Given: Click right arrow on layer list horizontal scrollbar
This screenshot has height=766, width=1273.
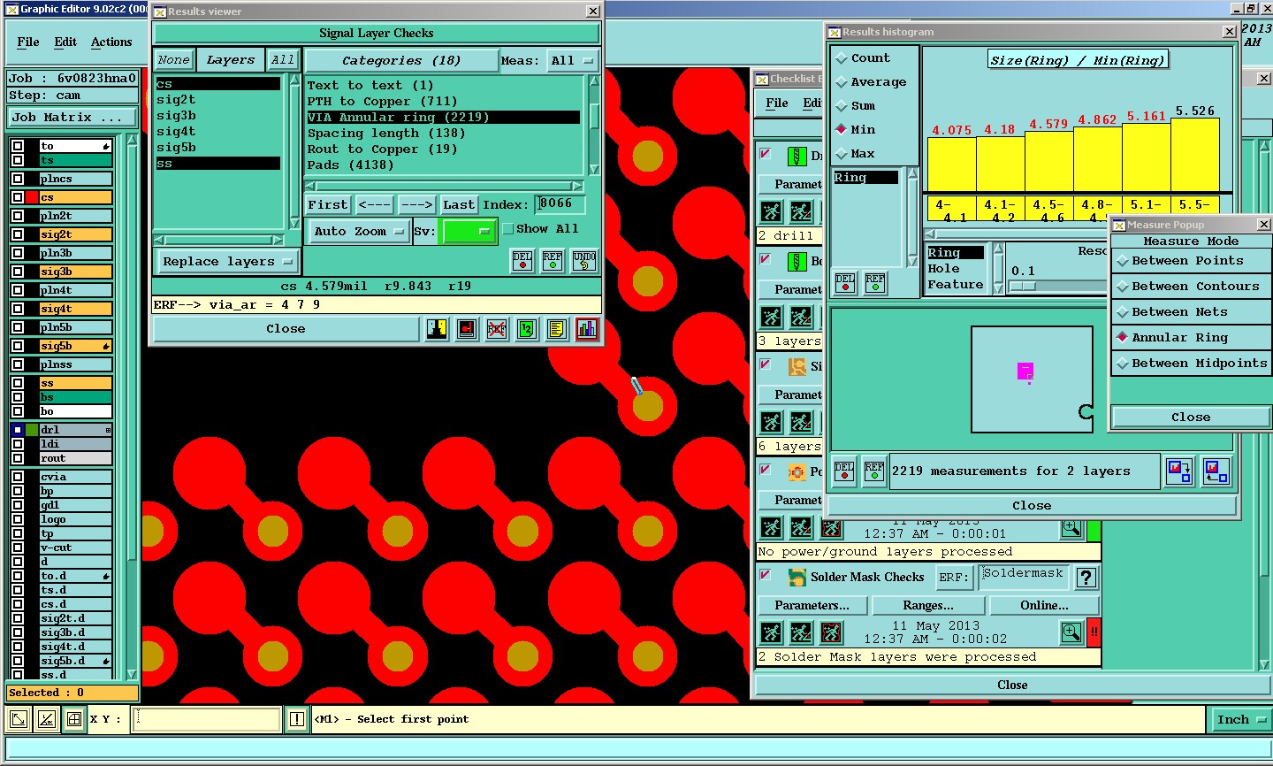Looking at the screenshot, I should coord(277,240).
